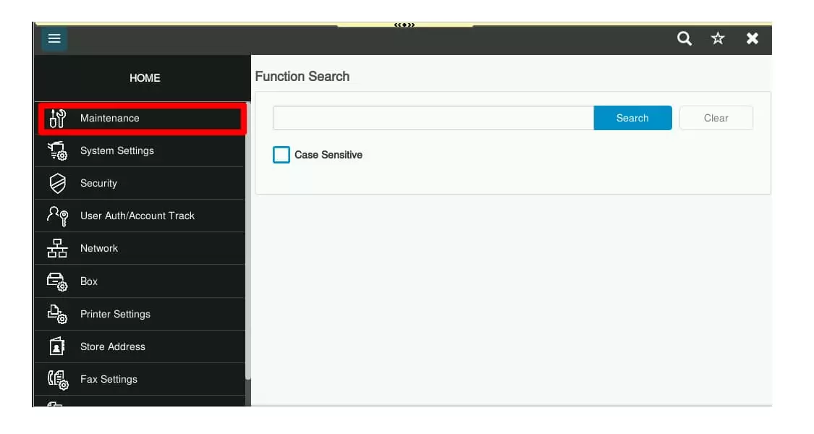Select Store Address in the sidebar
Screen dimensions: 814x434
point(140,346)
